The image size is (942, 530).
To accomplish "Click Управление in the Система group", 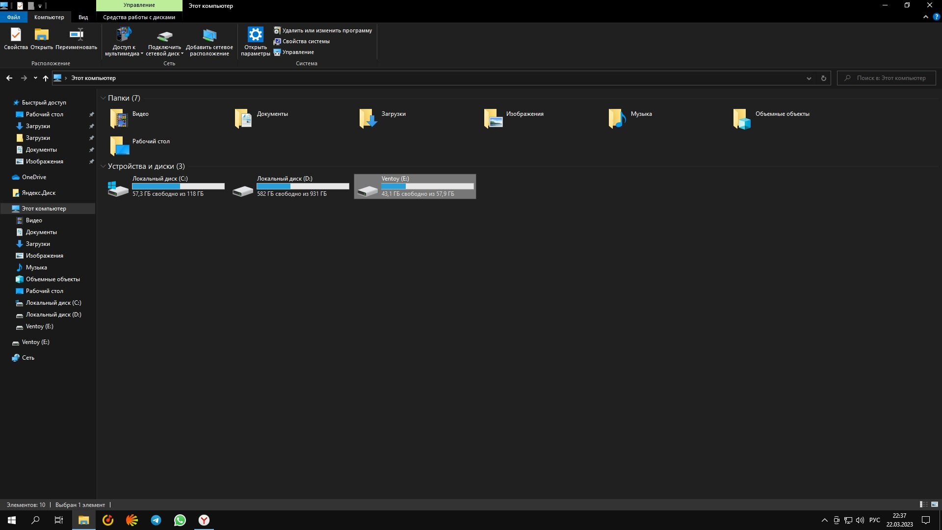I will click(294, 52).
